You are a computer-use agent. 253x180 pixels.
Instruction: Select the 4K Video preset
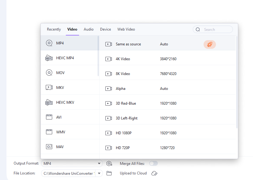click(x=123, y=59)
